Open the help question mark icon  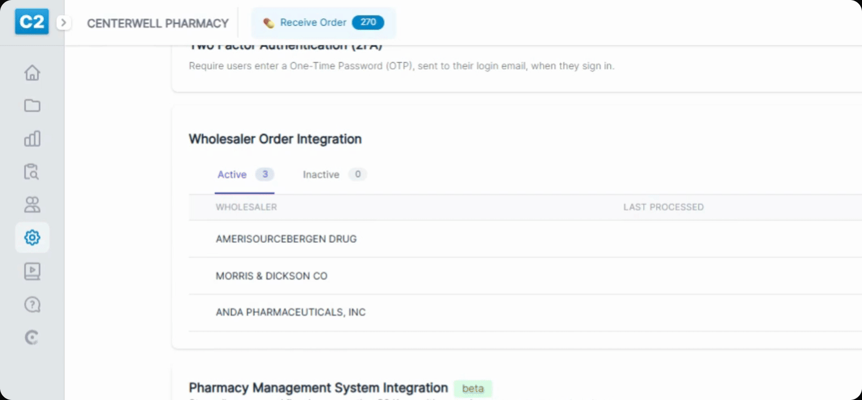pyautogui.click(x=32, y=304)
